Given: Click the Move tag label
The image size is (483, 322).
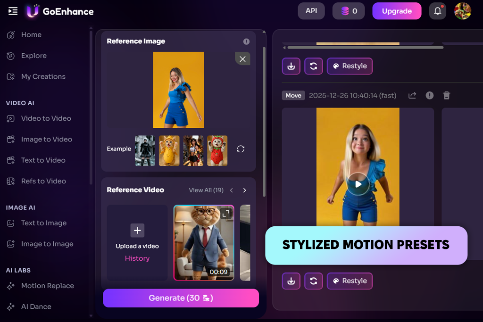Looking at the screenshot, I should pos(293,95).
